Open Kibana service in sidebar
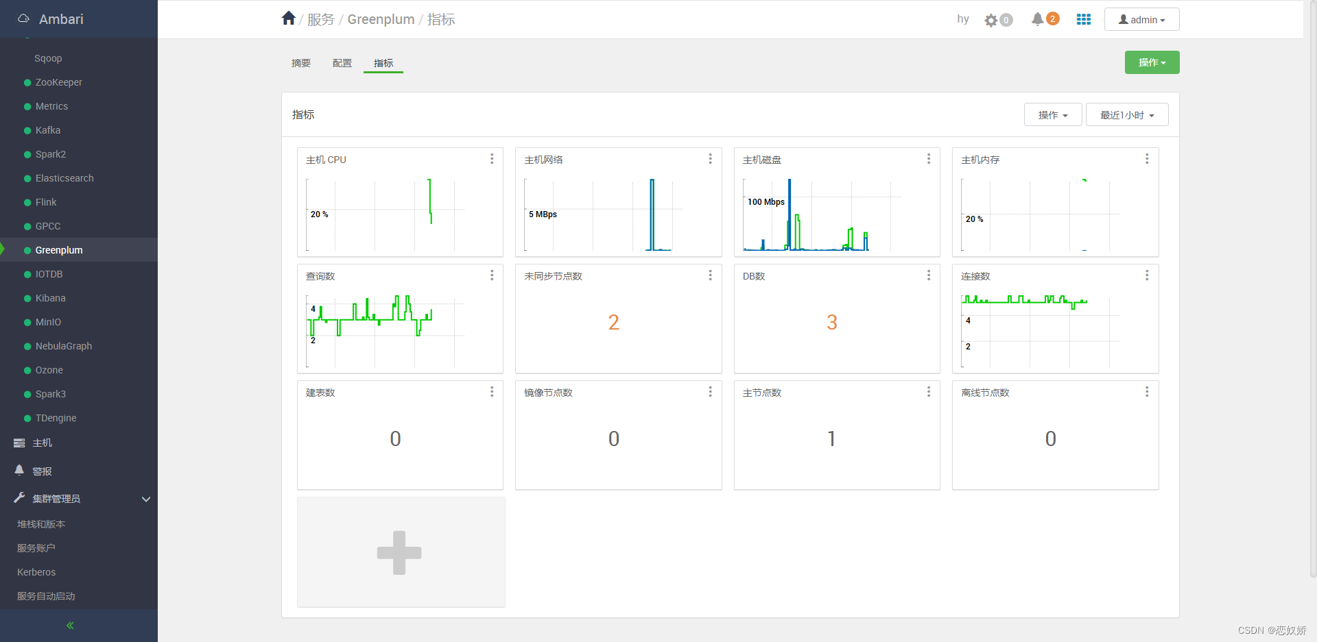The height and width of the screenshot is (642, 1317). [51, 298]
